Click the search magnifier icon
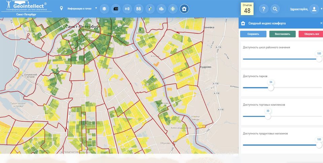 coord(275,9)
